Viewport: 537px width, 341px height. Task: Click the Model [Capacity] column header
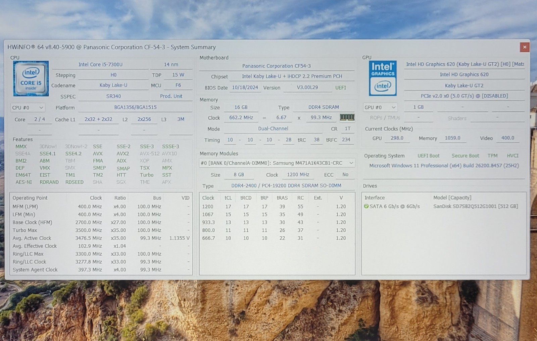(452, 198)
